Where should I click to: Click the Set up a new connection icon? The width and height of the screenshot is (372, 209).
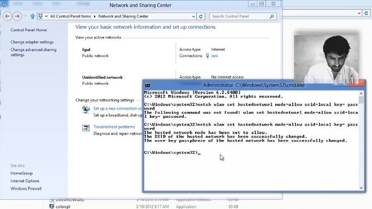pos(85,110)
